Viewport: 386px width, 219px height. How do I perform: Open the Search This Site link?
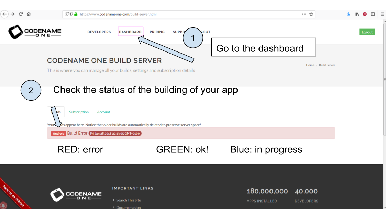click(128, 200)
